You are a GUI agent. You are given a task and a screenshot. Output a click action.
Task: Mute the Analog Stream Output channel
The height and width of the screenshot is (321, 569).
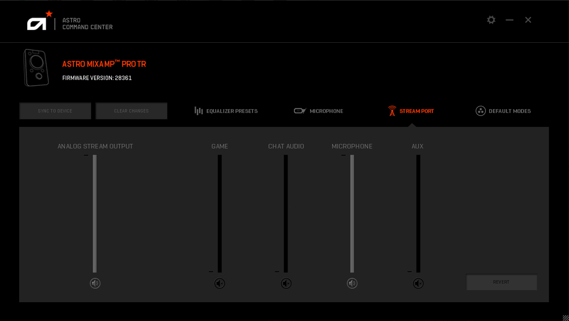(95, 283)
